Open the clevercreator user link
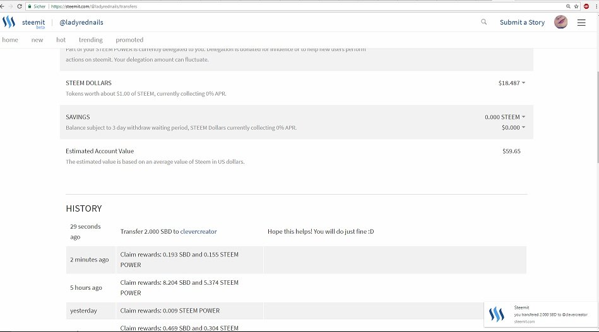Screen dimensions: 599x332 [x=198, y=231]
